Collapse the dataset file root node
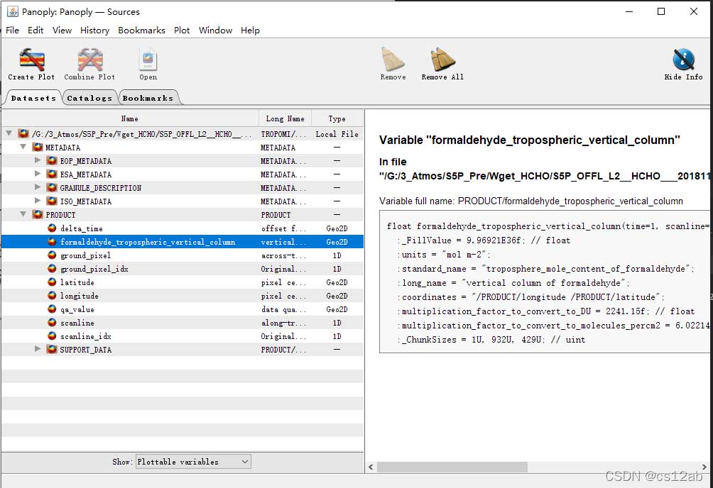The image size is (713, 488). click(9, 133)
